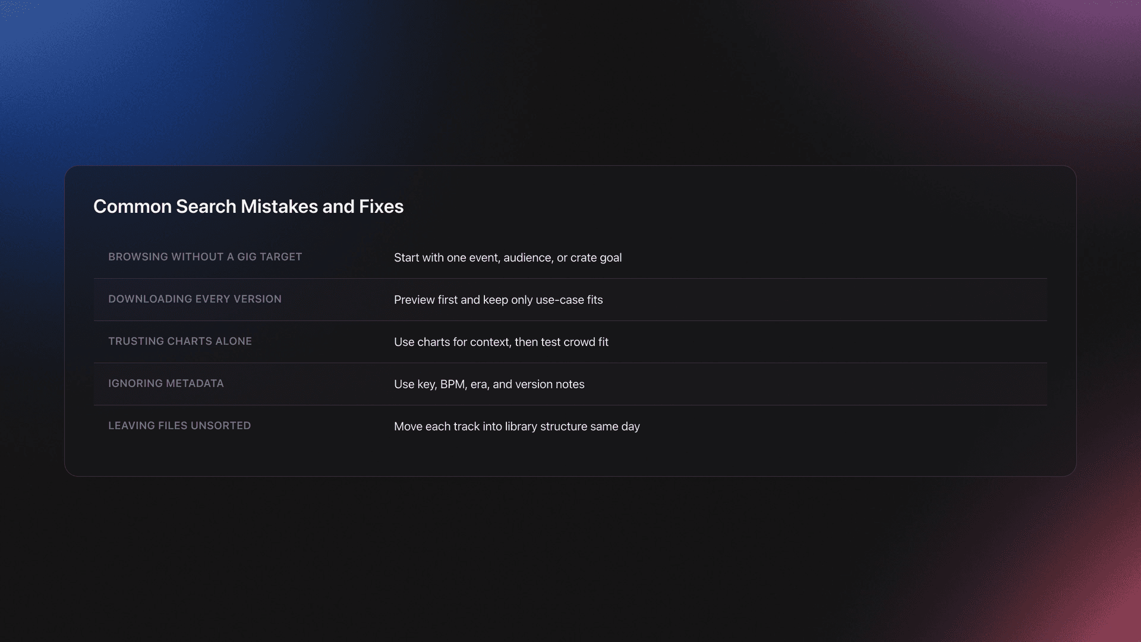Screen dimensions: 1141x642
Task: Select the "Ignoring Metadata" row label
Action: (x=166, y=383)
